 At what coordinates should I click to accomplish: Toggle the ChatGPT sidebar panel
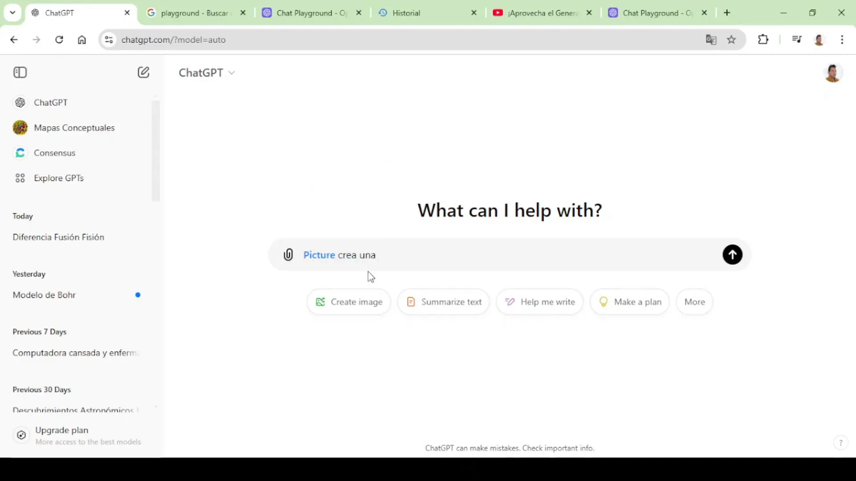20,72
